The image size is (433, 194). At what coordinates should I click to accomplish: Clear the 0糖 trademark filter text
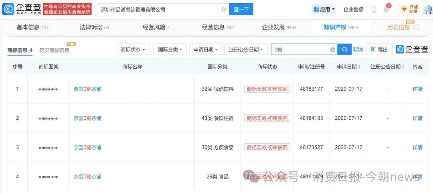click(x=333, y=50)
